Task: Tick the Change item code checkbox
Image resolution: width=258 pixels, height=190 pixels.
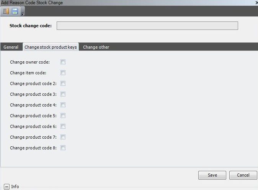Action: [63, 73]
